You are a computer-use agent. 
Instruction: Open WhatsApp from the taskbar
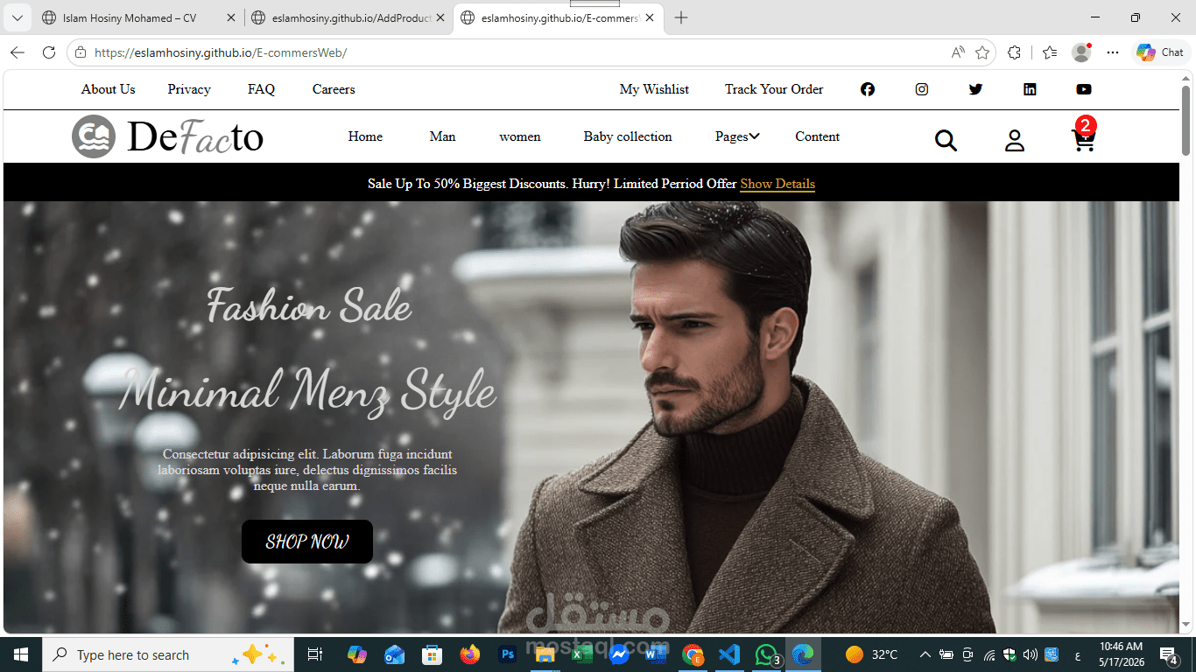767,654
